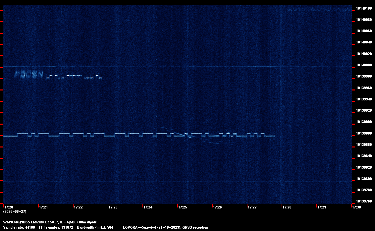Select the 10140020 frequency label
This screenshot has height=231, width=375.
coord(364,54)
